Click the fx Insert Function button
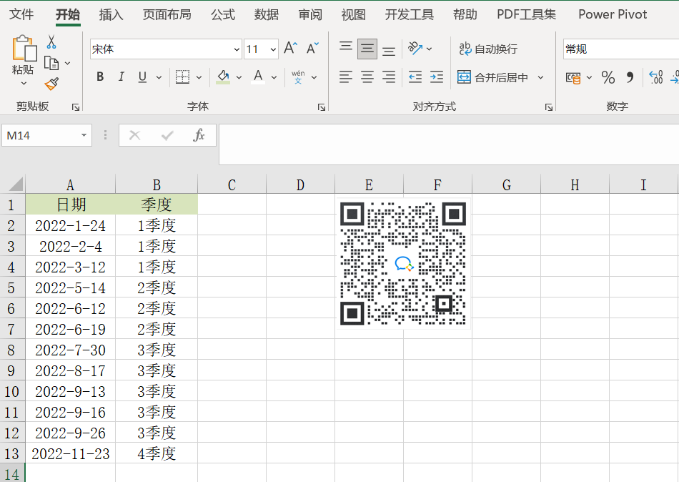The width and height of the screenshot is (679, 482). (199, 135)
